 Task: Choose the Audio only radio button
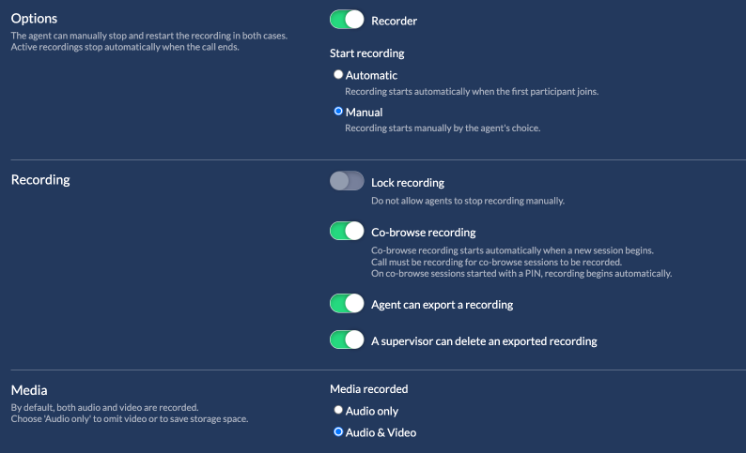coord(338,411)
